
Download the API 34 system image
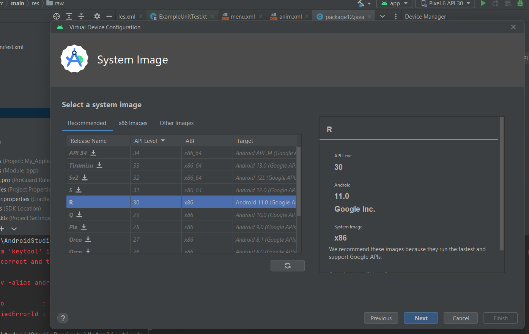point(93,153)
